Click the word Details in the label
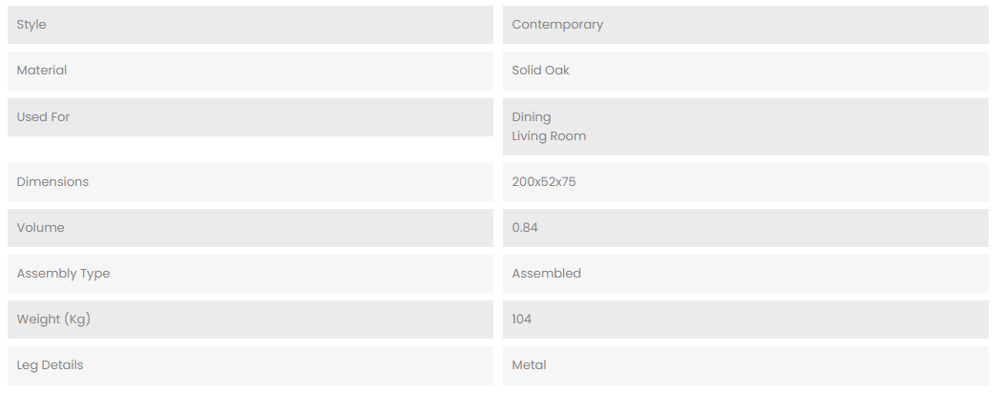Image resolution: width=1002 pixels, height=393 pixels. pos(62,365)
